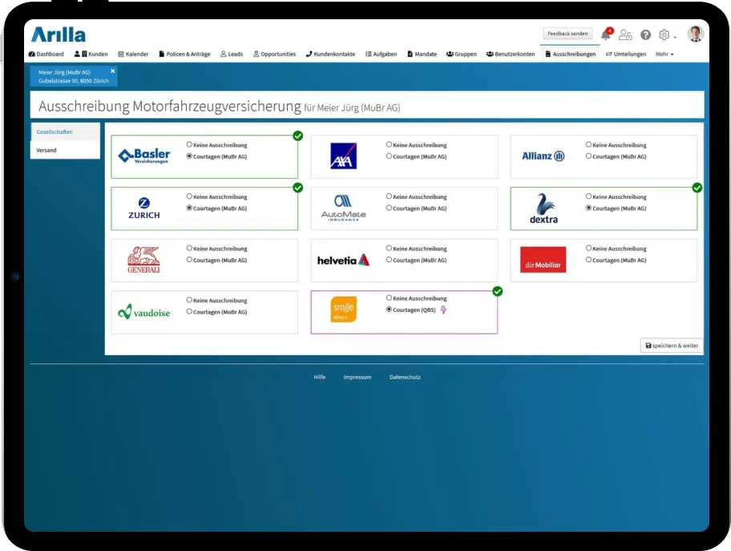Image resolution: width=731 pixels, height=551 pixels.
Task: Select the Gesellschaften sidebar tab
Action: [65, 132]
